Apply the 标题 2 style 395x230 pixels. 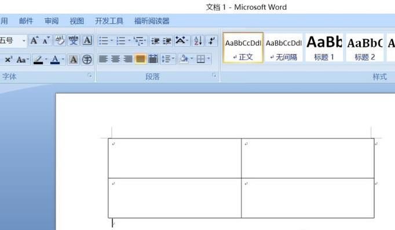point(365,48)
